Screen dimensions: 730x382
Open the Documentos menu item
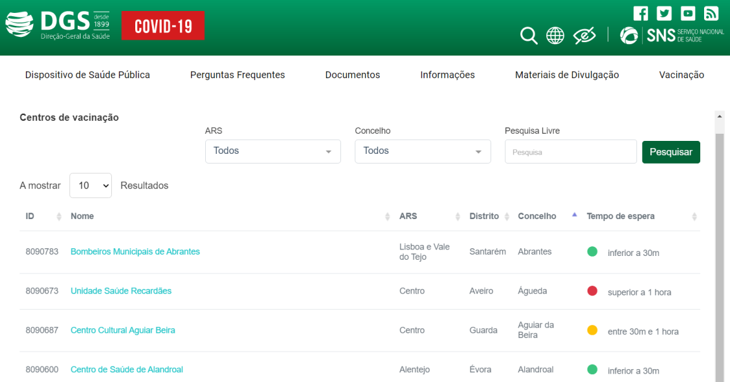[x=353, y=75]
